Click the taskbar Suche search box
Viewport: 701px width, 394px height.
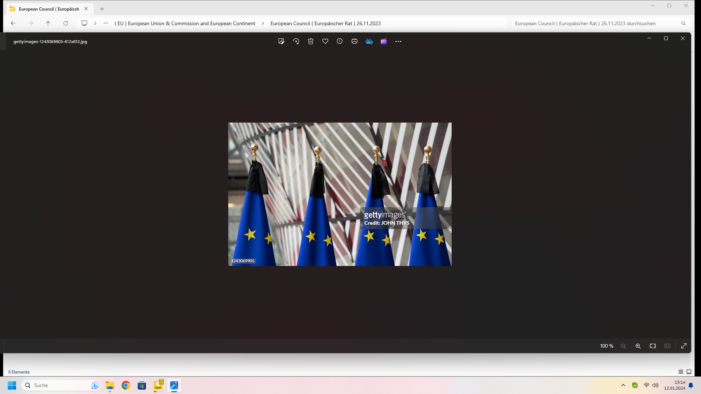point(61,386)
